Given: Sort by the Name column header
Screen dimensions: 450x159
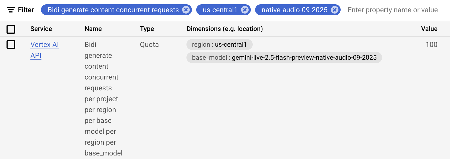Looking at the screenshot, I should click(x=93, y=29).
